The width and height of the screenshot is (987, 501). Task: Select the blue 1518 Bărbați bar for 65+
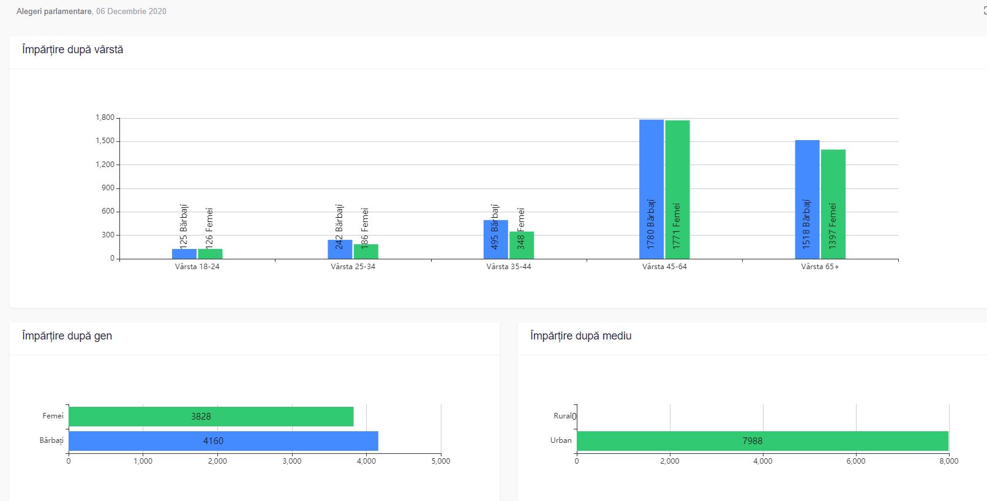click(x=807, y=199)
